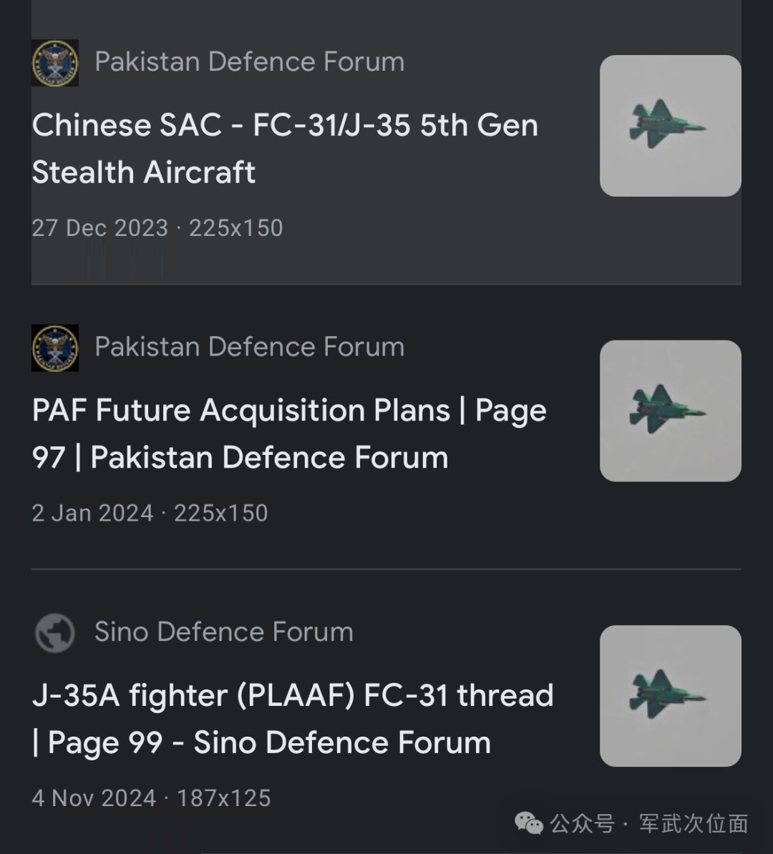The height and width of the screenshot is (854, 773).
Task: Click Pakistan Defence Forum source name above Chinese SAC
Action: tap(249, 62)
